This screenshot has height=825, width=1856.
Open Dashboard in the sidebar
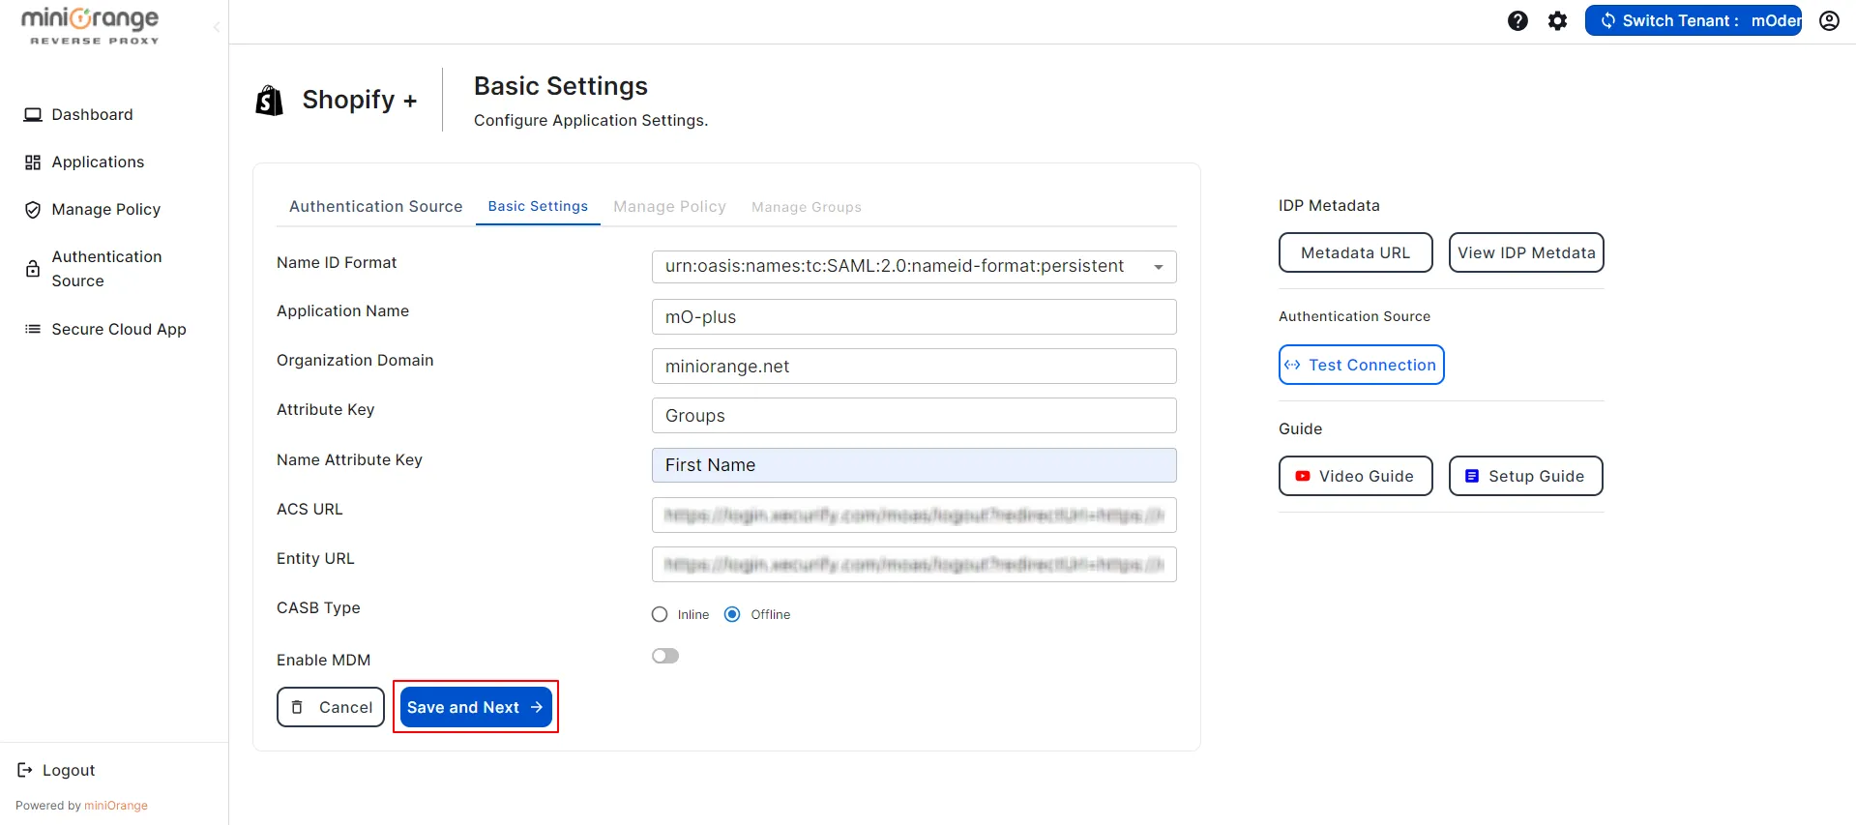[92, 114]
